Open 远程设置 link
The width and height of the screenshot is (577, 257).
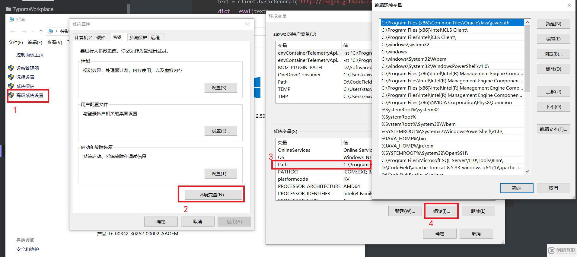[25, 77]
